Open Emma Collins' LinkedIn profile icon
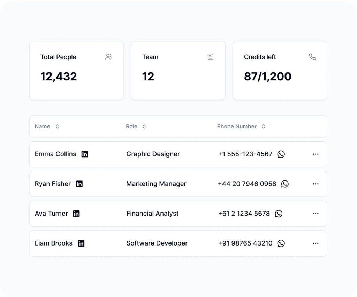Viewport: 357px width, 297px height. click(85, 154)
